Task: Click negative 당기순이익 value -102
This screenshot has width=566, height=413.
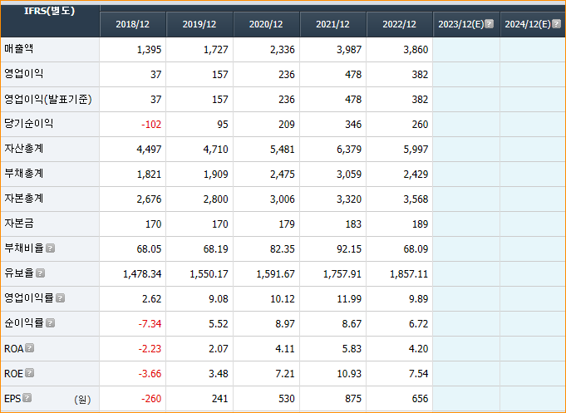Action: tap(151, 125)
